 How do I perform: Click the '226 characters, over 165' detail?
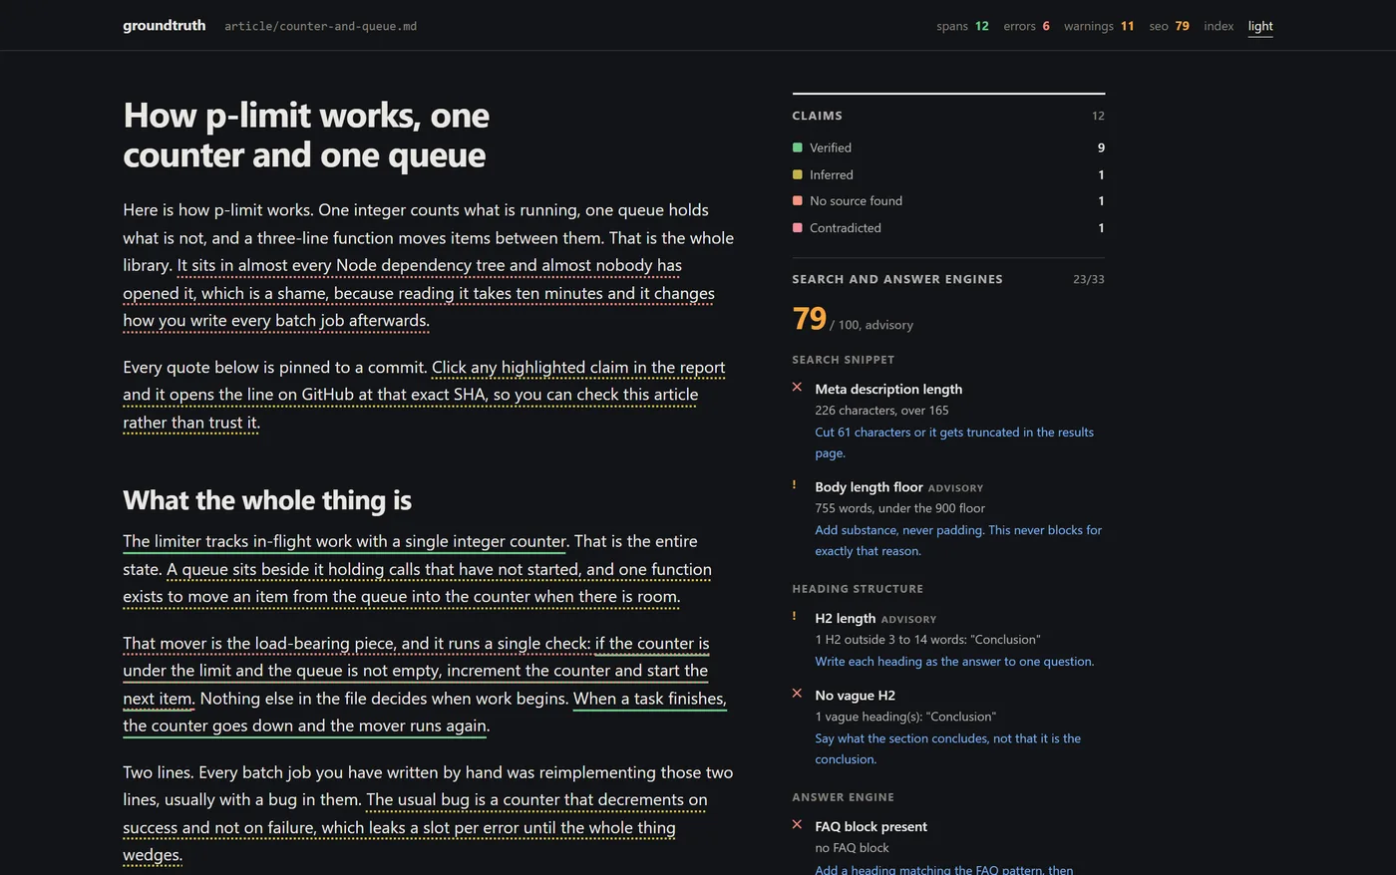[x=881, y=410]
